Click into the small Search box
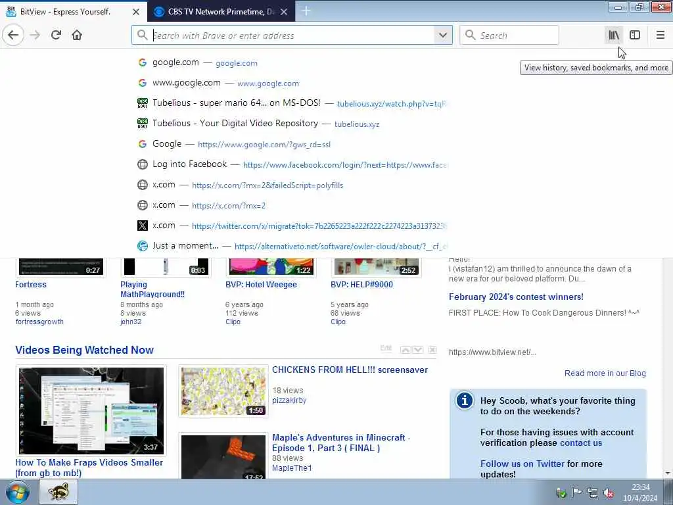The image size is (673, 505). pos(509,36)
